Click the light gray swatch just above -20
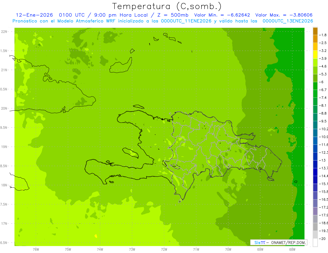Viewport: 328px width, 253px height. pos(315,235)
